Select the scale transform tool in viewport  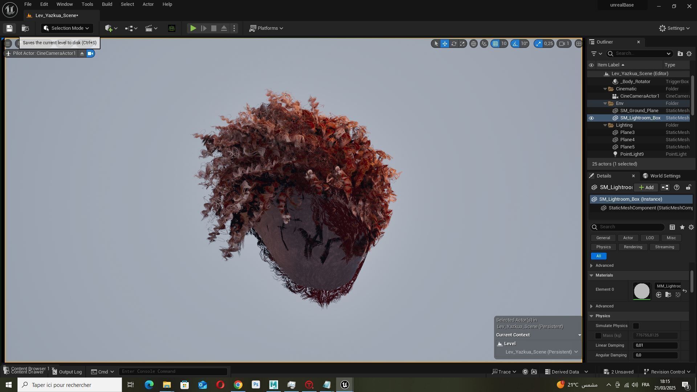462,44
